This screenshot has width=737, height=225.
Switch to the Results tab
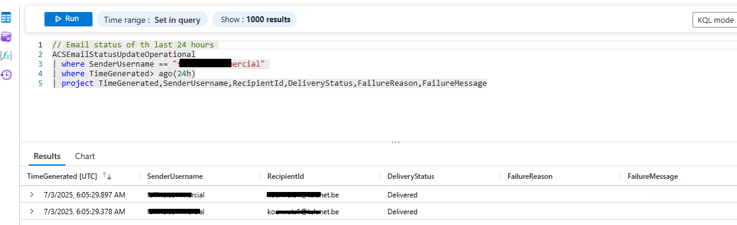click(47, 156)
